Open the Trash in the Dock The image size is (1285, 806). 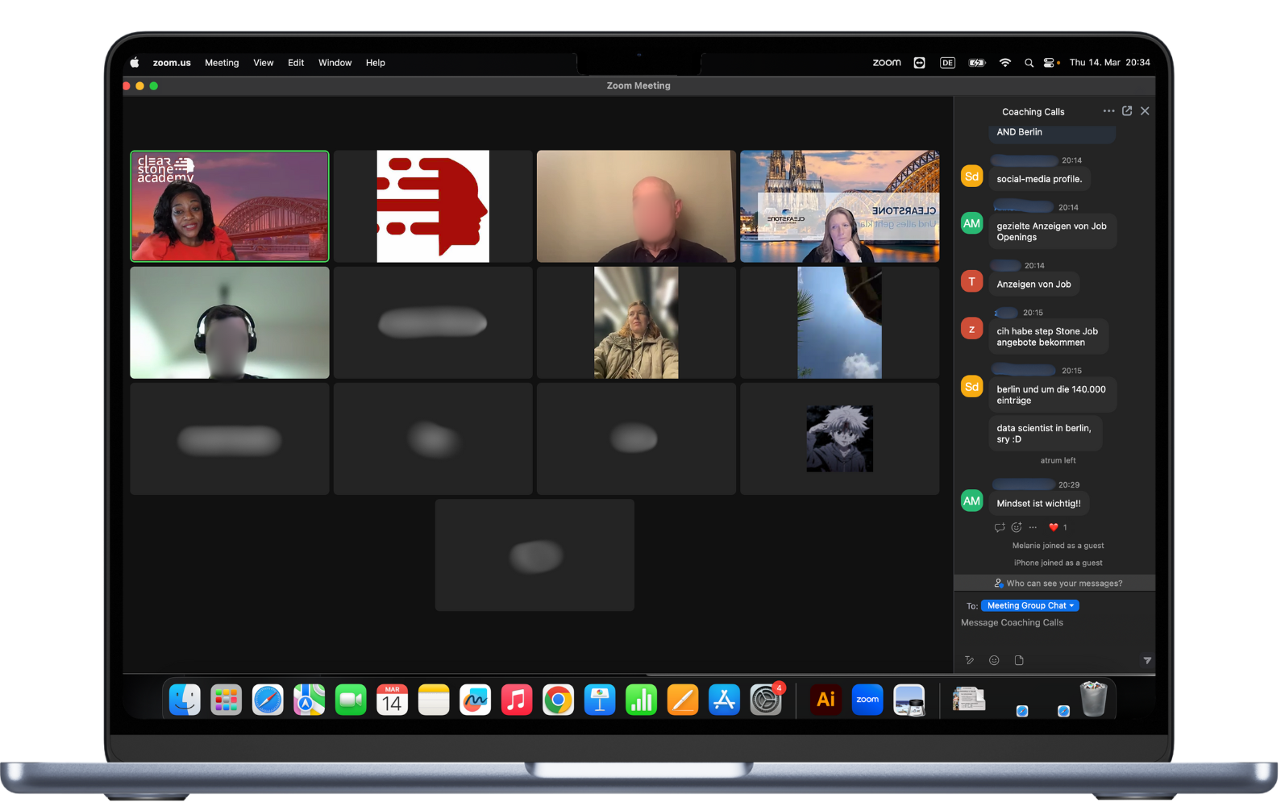click(1094, 699)
